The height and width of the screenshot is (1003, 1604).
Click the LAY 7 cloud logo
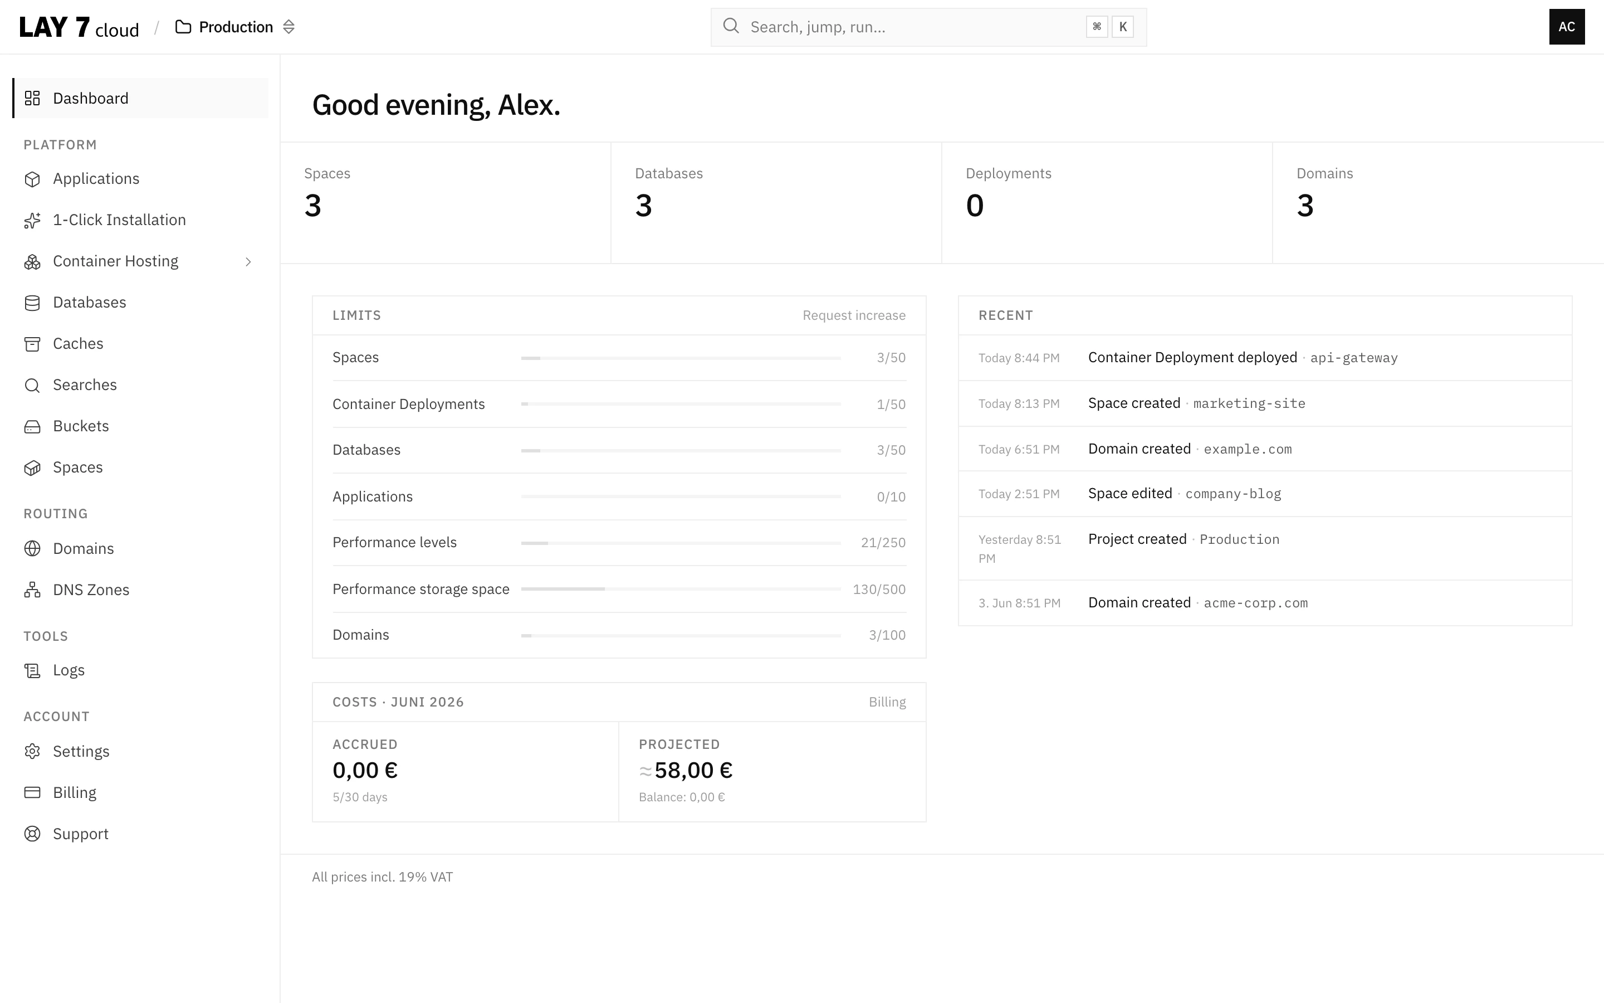[x=79, y=27]
